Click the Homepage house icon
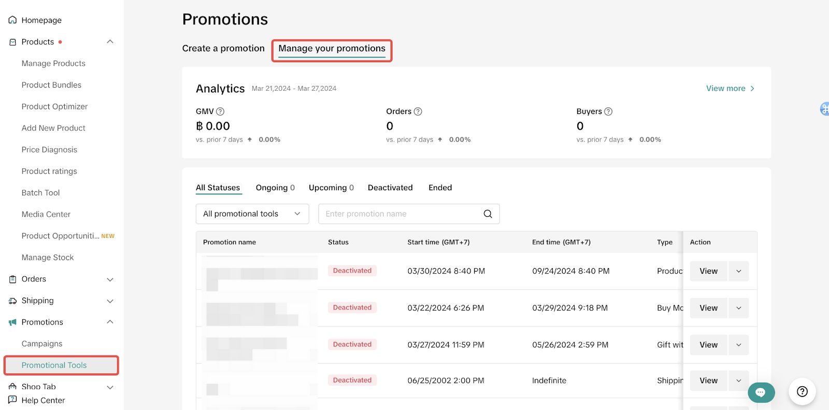Viewport: 829px width, 410px height. coord(12,20)
